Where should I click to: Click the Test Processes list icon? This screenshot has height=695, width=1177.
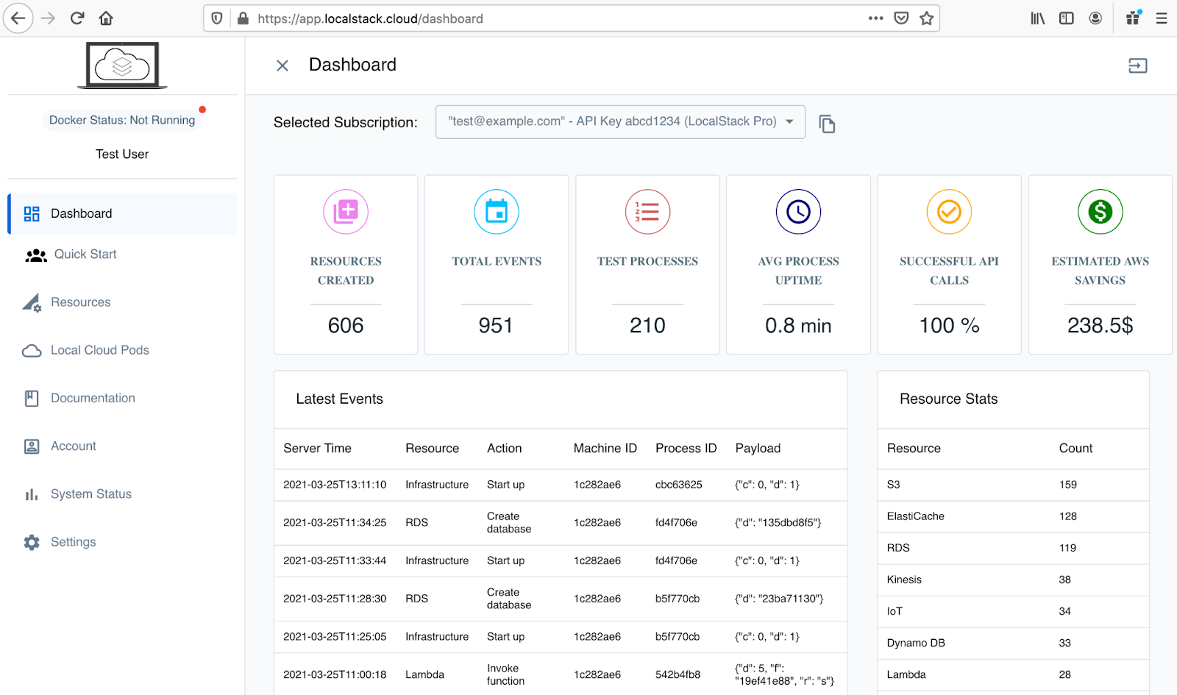tap(647, 212)
